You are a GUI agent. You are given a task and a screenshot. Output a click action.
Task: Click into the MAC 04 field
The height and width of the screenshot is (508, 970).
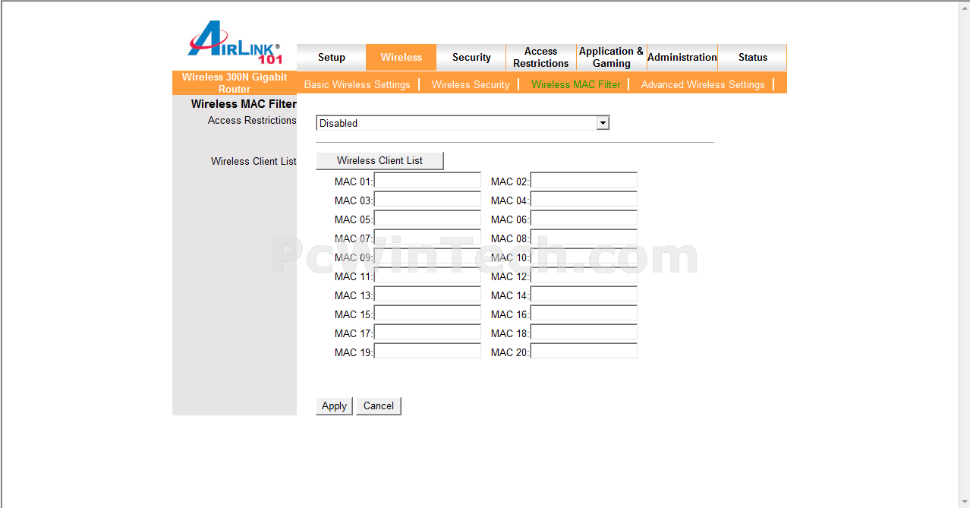click(x=584, y=200)
